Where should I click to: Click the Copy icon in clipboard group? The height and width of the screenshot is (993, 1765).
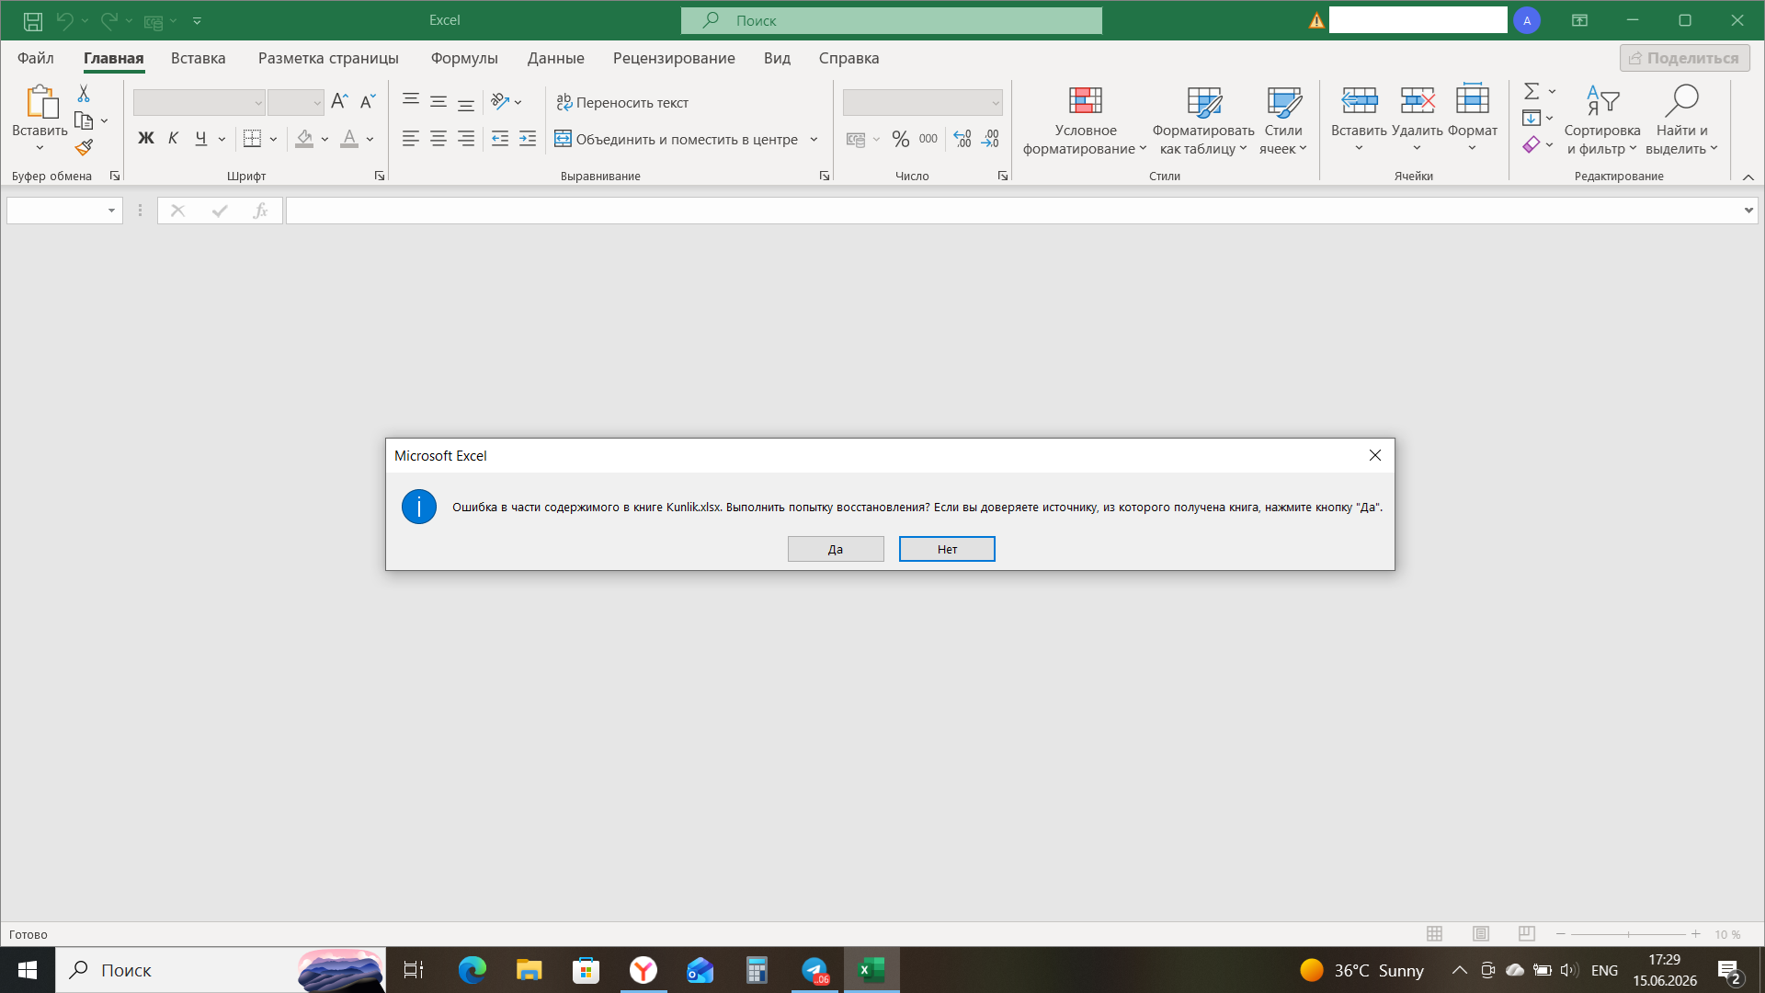(84, 120)
